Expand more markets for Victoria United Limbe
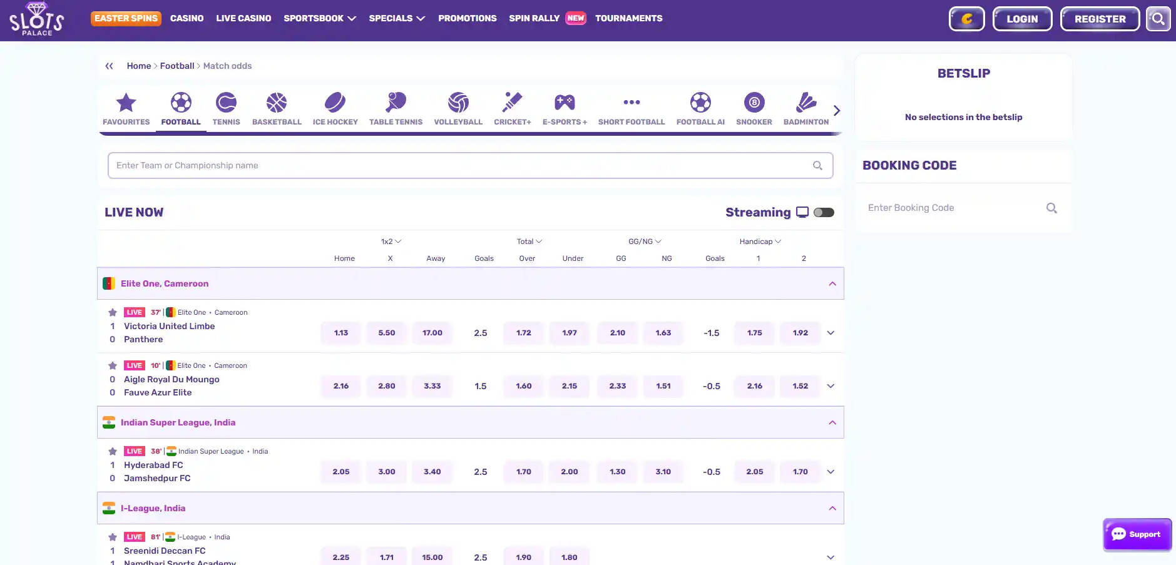Screen dimensions: 1176x565 click(831, 333)
